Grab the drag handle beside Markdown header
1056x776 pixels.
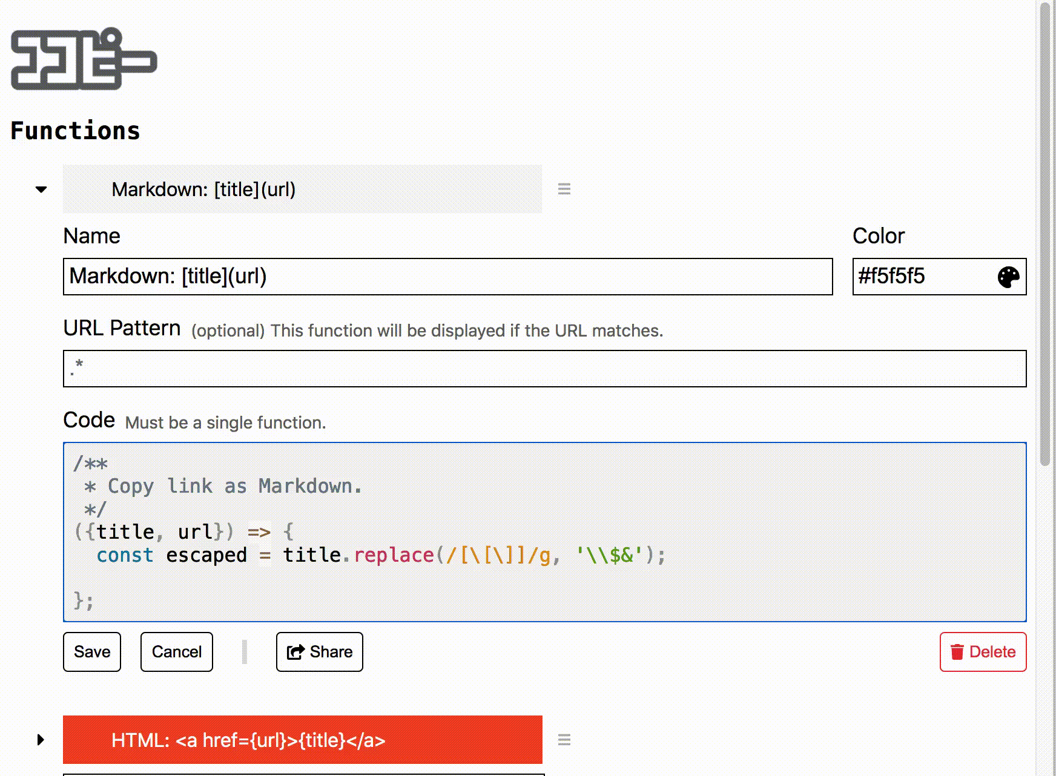[564, 189]
